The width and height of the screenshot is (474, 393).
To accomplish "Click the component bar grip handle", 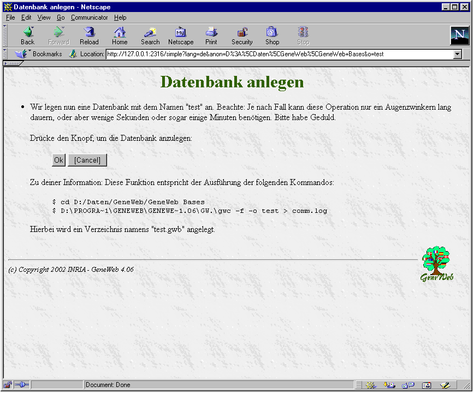I will [358, 385].
